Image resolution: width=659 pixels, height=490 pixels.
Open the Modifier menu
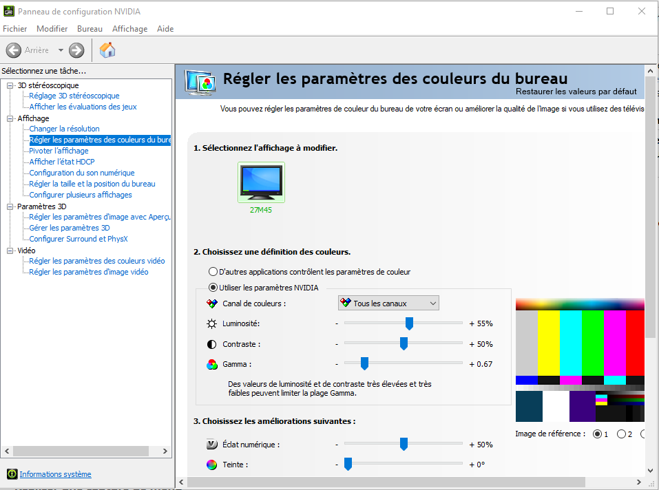pos(52,28)
